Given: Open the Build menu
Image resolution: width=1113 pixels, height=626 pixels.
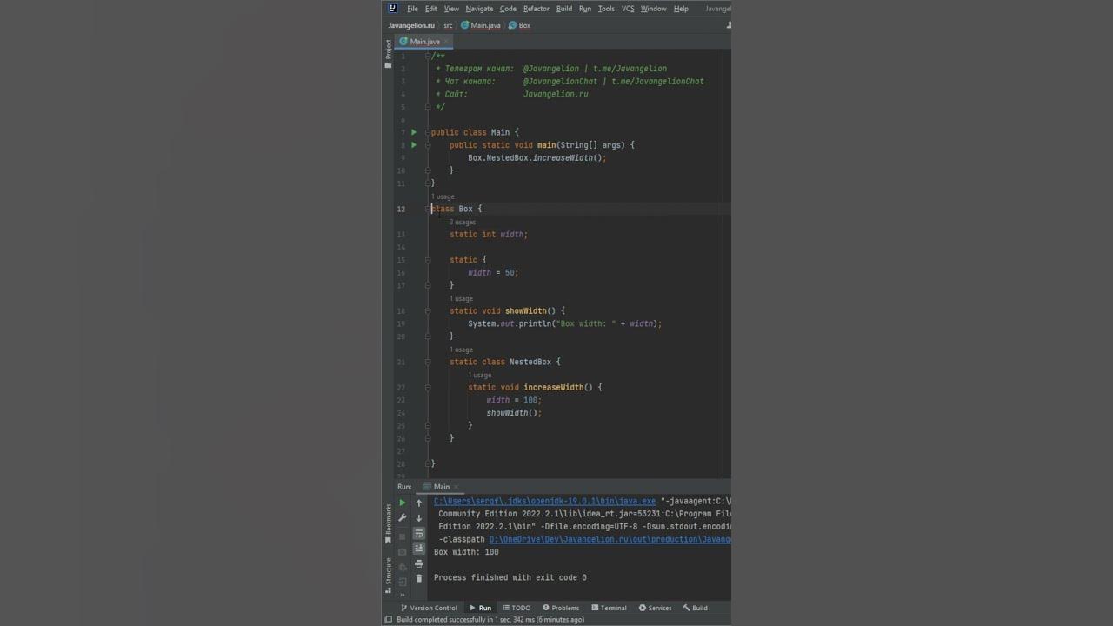Looking at the screenshot, I should point(564,9).
